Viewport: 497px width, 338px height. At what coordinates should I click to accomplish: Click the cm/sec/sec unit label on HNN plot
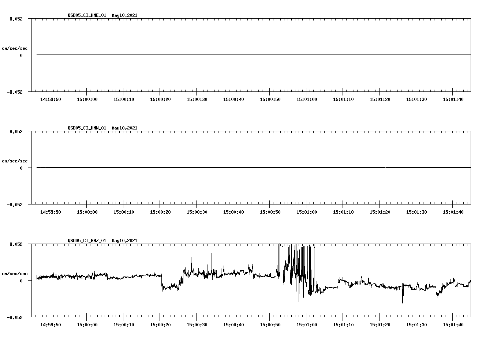click(x=15, y=161)
